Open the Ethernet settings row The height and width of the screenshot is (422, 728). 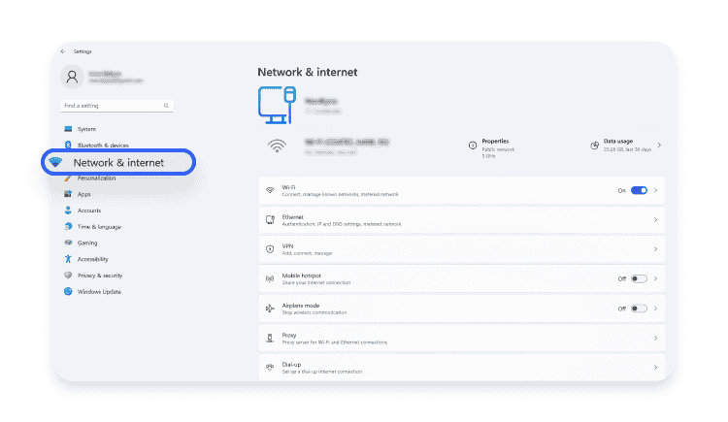(x=461, y=220)
